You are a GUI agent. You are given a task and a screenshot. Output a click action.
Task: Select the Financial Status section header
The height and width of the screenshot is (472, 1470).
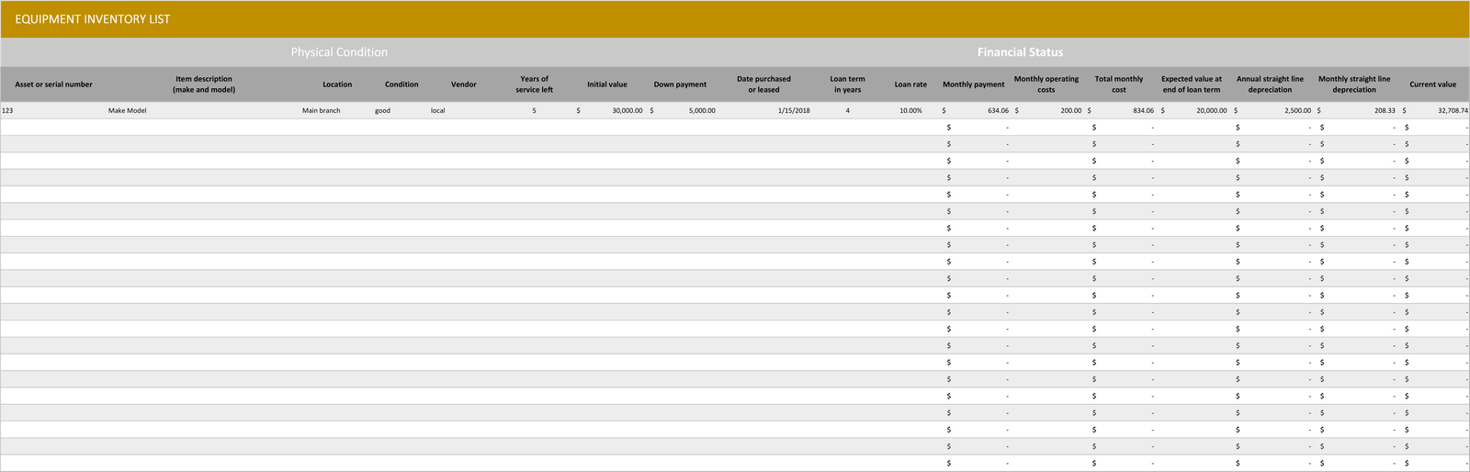(1020, 52)
